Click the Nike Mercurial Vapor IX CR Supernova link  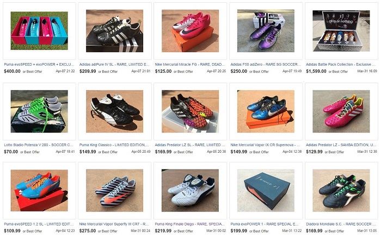(x=266, y=145)
